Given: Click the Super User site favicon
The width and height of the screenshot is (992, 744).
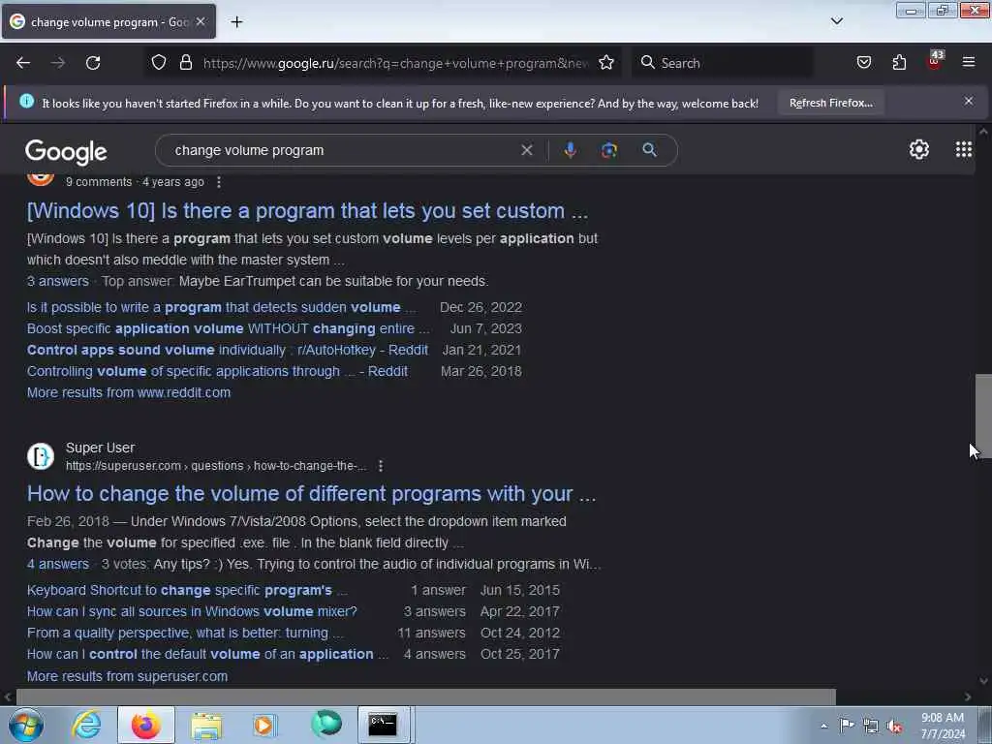Looking at the screenshot, I should [41, 456].
